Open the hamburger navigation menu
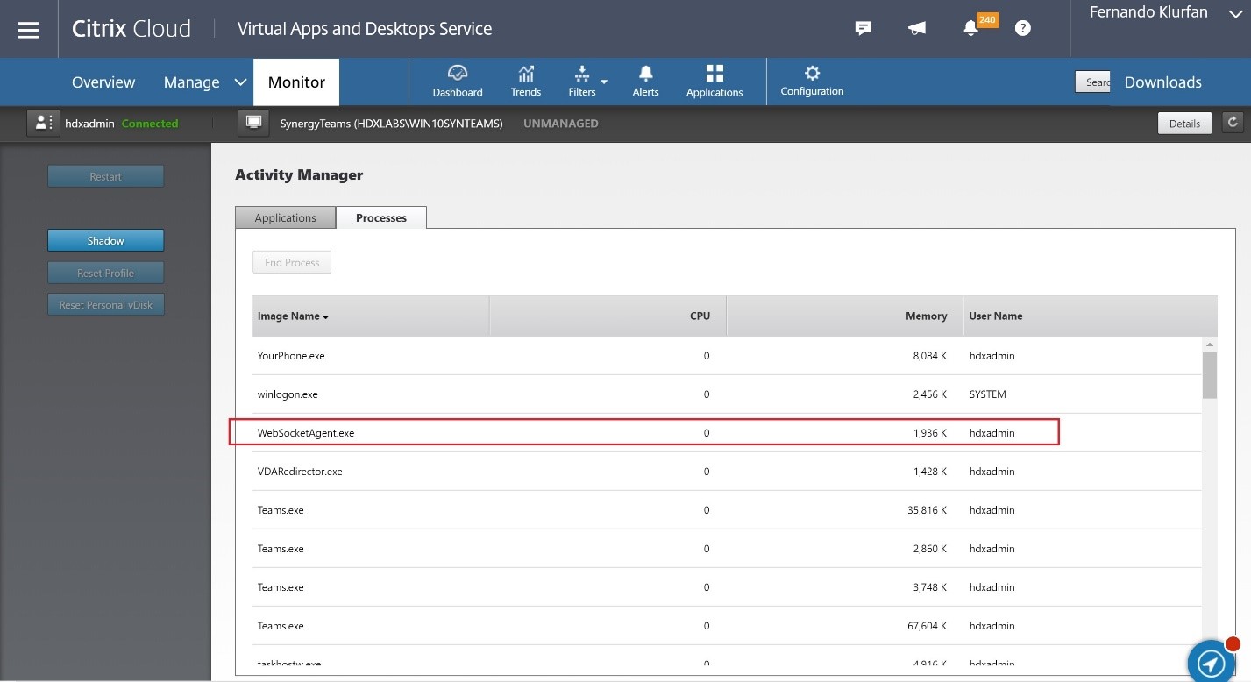Screen dimensions: 1251x682 pyautogui.click(x=29, y=30)
